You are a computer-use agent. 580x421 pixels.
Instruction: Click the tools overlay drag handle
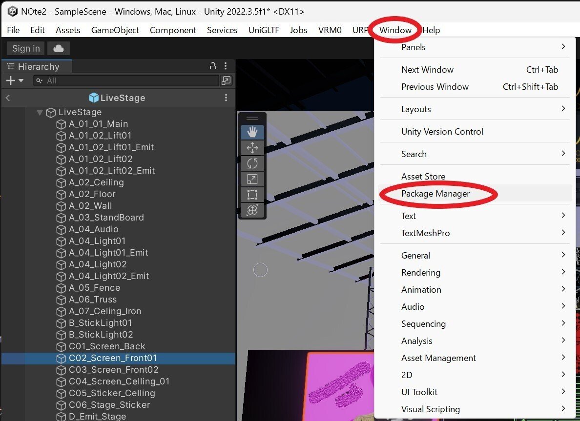252,118
